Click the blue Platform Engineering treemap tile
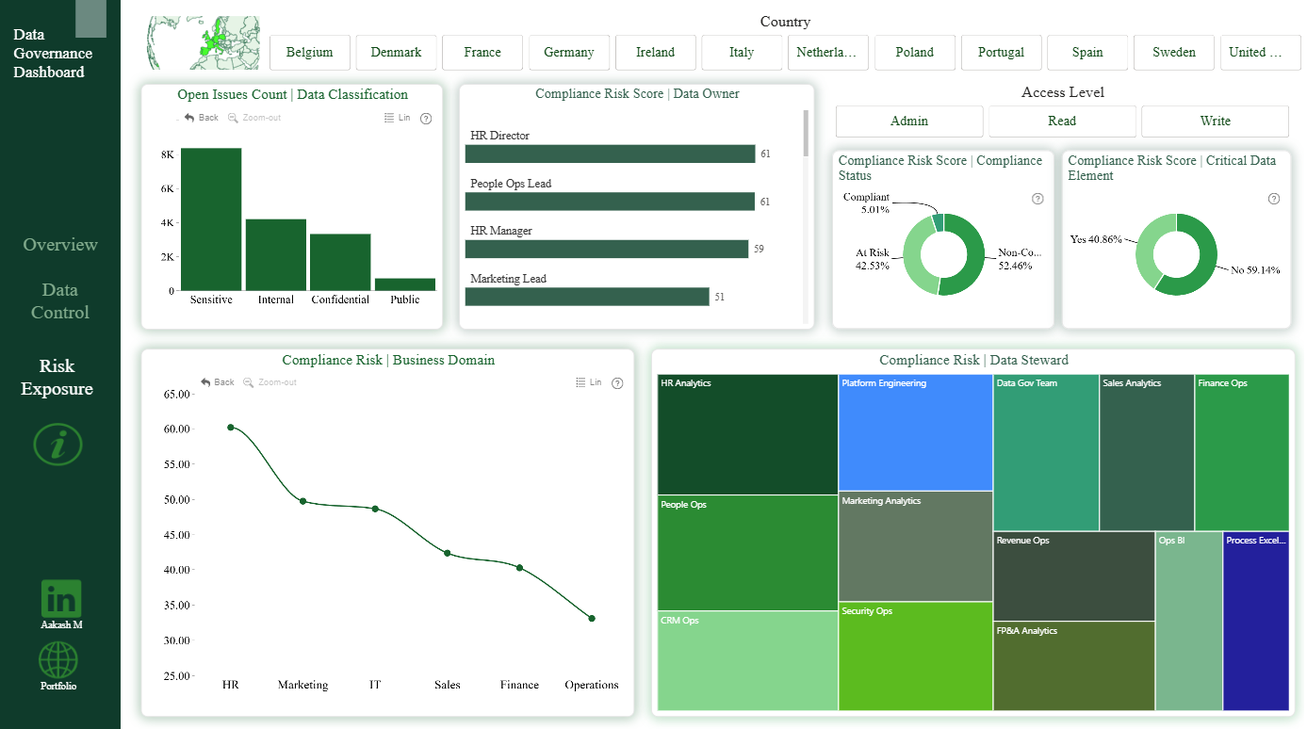Screen dimensions: 1307x729 (916, 432)
